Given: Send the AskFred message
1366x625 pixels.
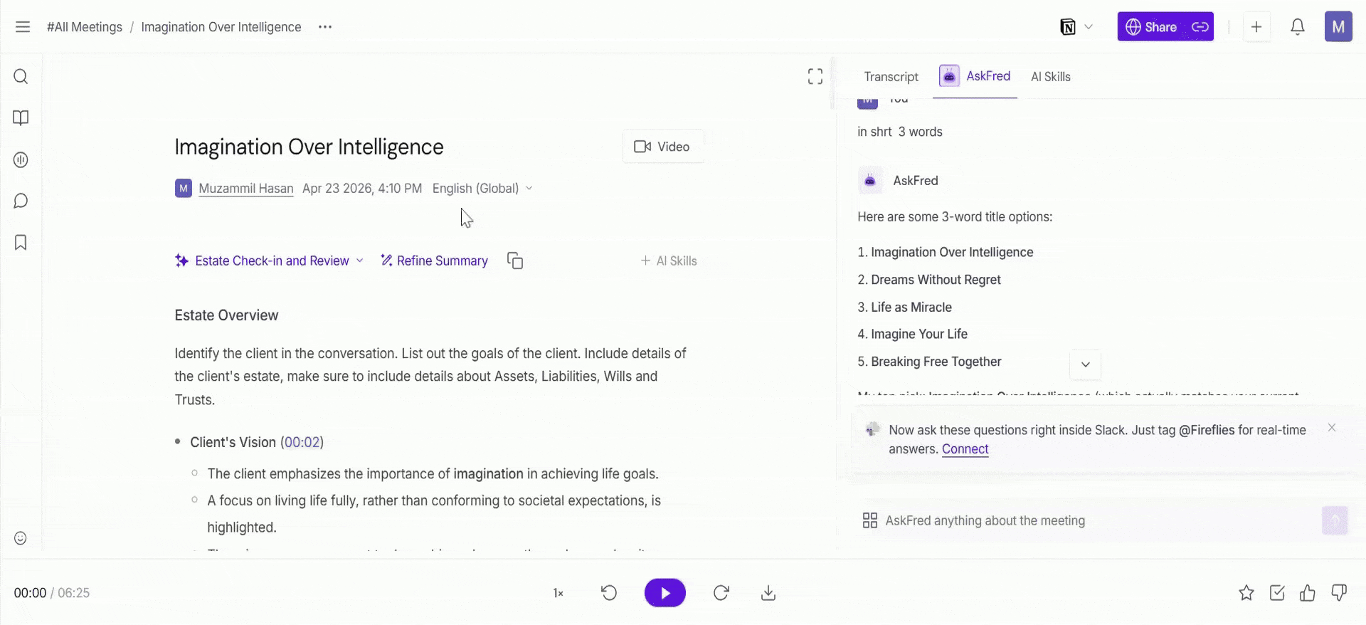Looking at the screenshot, I should 1335,520.
